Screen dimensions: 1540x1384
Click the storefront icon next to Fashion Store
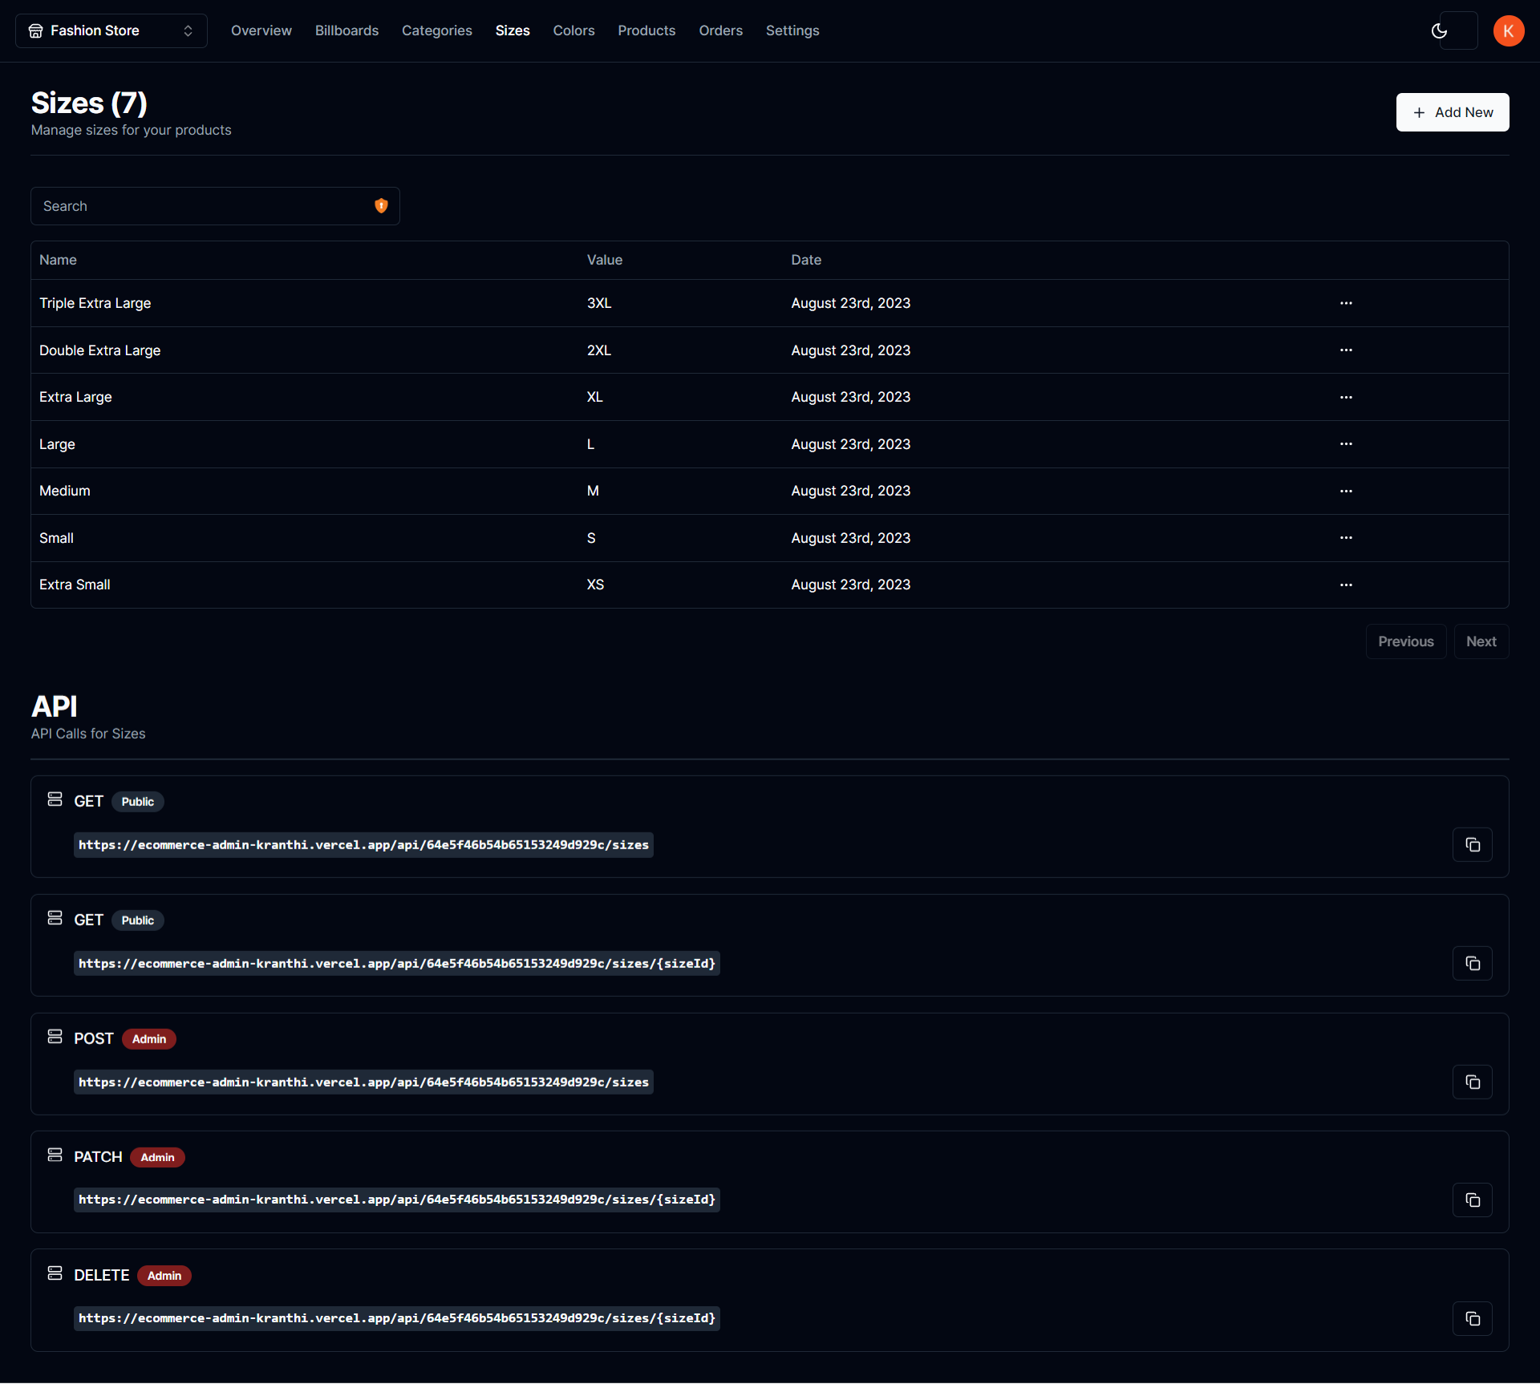(35, 30)
